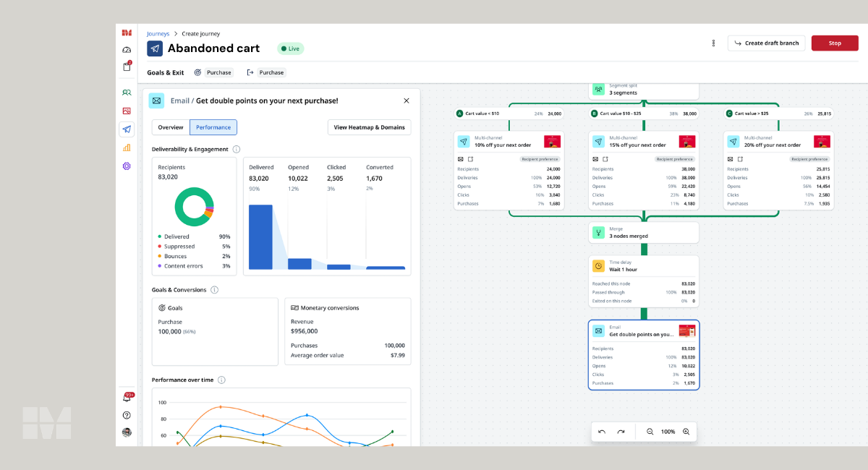This screenshot has width=868, height=470.
Task: Show info for Performance over time
Action: pyautogui.click(x=221, y=380)
